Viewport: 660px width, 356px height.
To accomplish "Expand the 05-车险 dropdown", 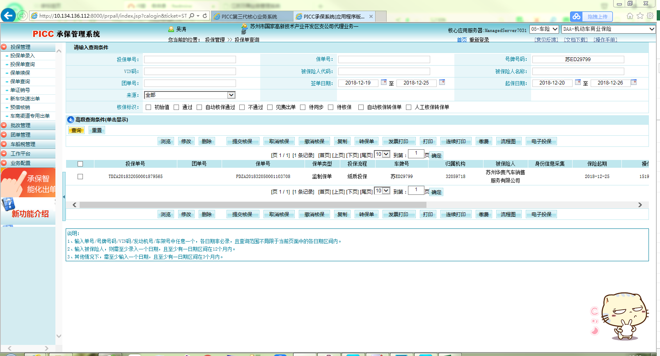I will click(555, 29).
